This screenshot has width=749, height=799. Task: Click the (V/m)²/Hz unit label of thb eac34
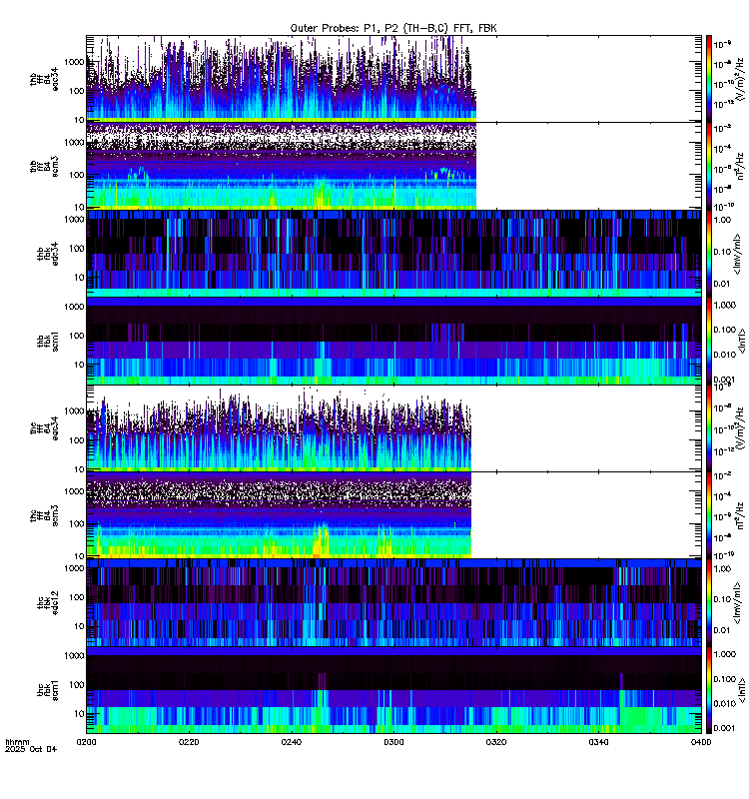click(x=740, y=79)
